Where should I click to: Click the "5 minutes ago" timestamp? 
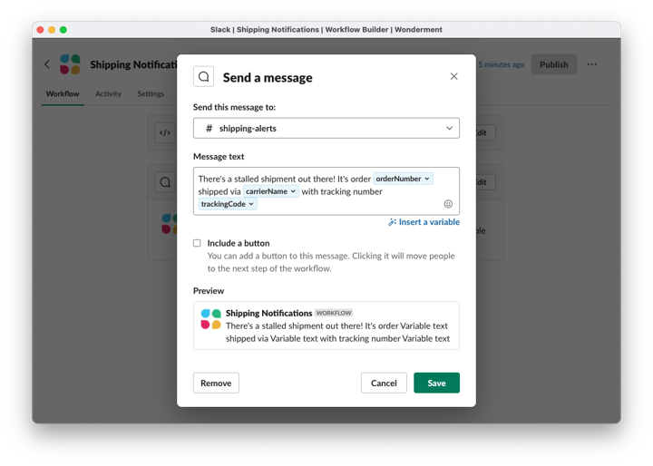[501, 64]
